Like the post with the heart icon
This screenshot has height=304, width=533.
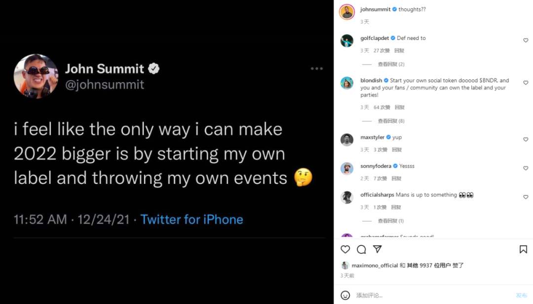(345, 249)
